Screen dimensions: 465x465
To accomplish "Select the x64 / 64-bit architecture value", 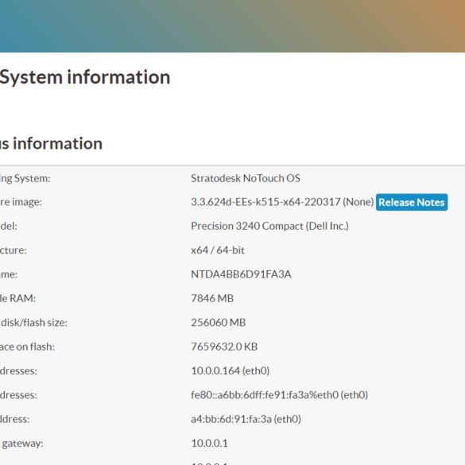I will (x=218, y=250).
